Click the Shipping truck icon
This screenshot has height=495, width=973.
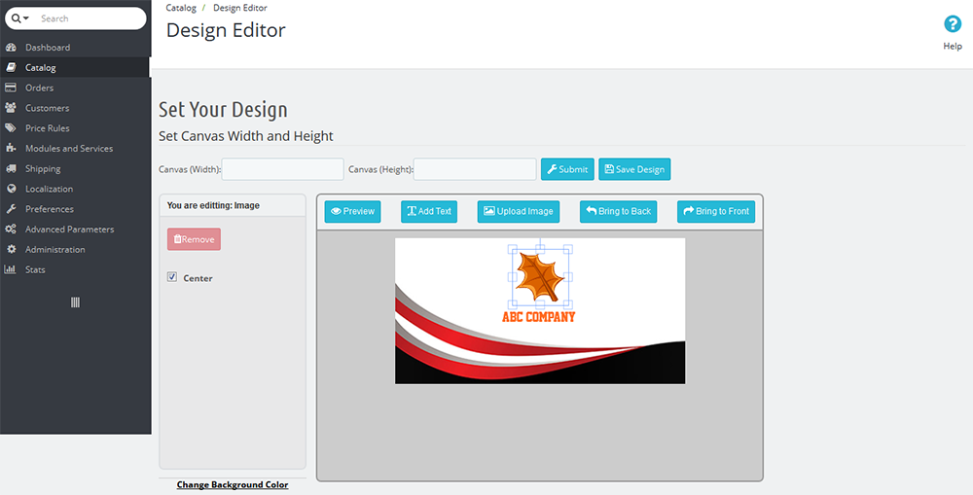(11, 168)
